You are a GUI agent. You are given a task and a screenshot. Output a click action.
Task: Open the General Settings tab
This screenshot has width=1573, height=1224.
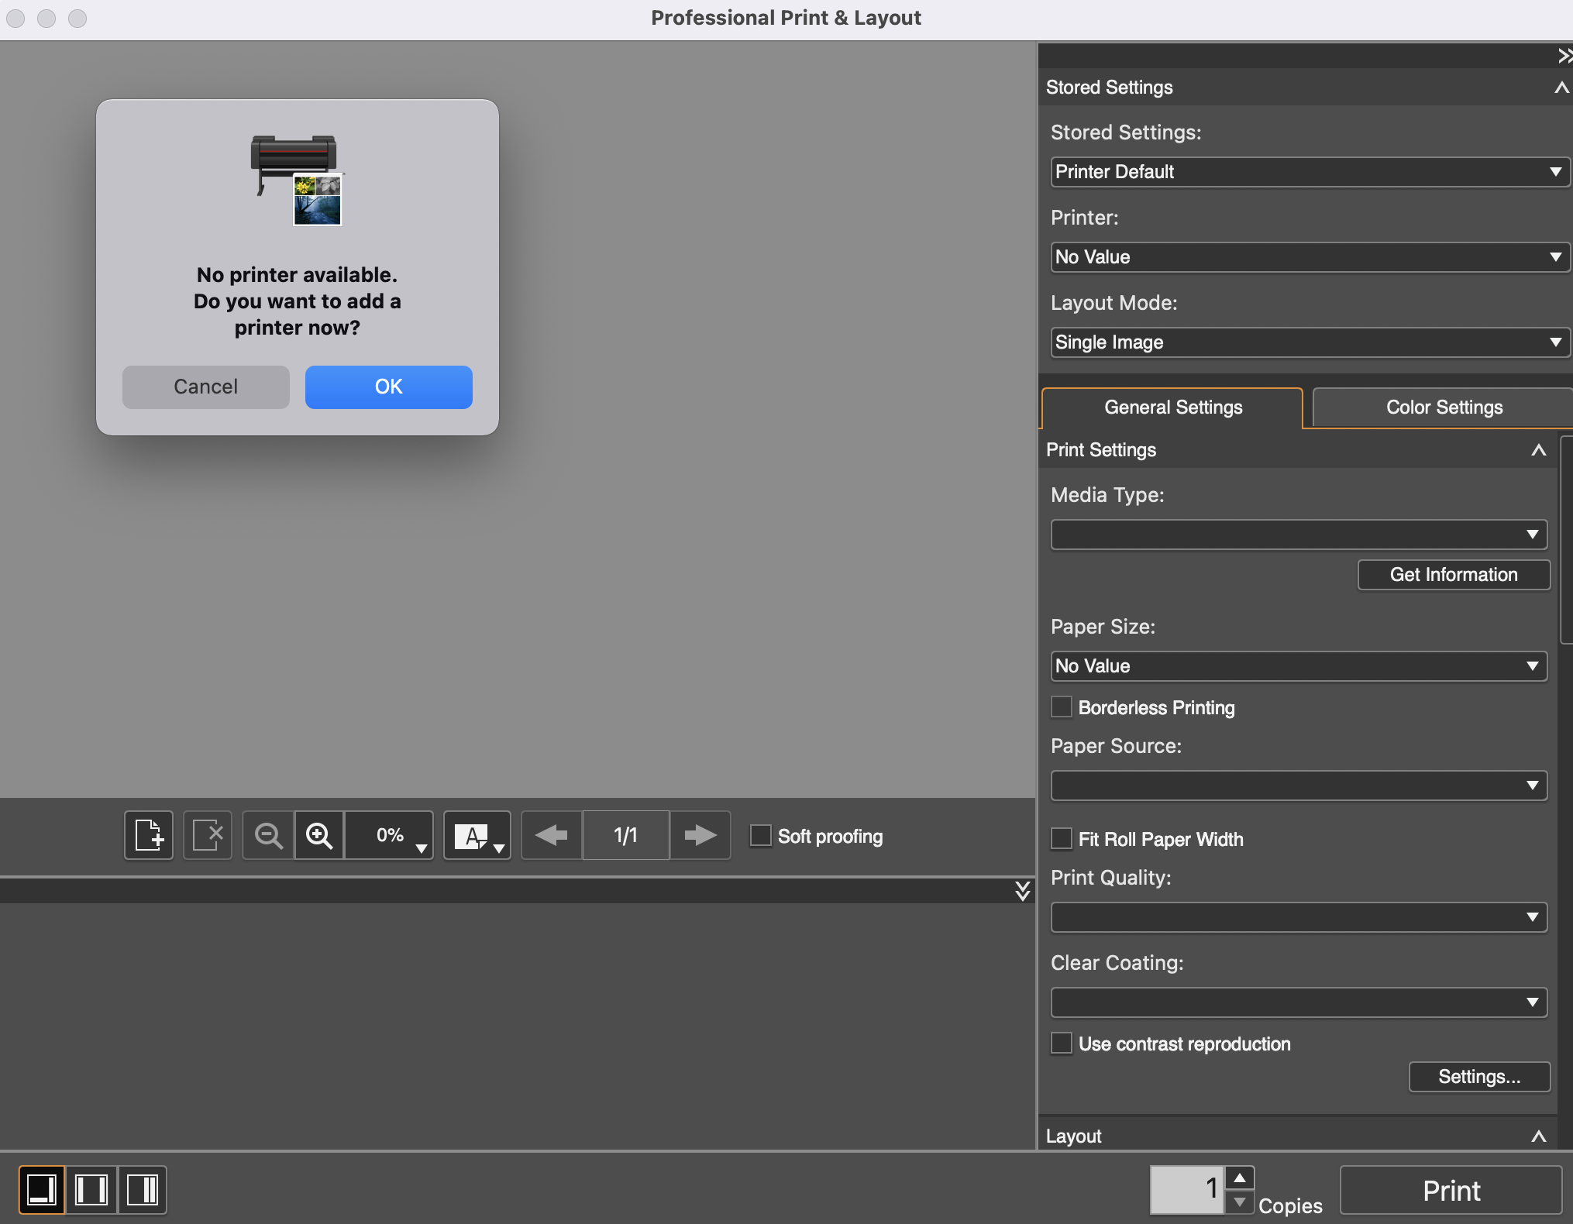pos(1172,407)
